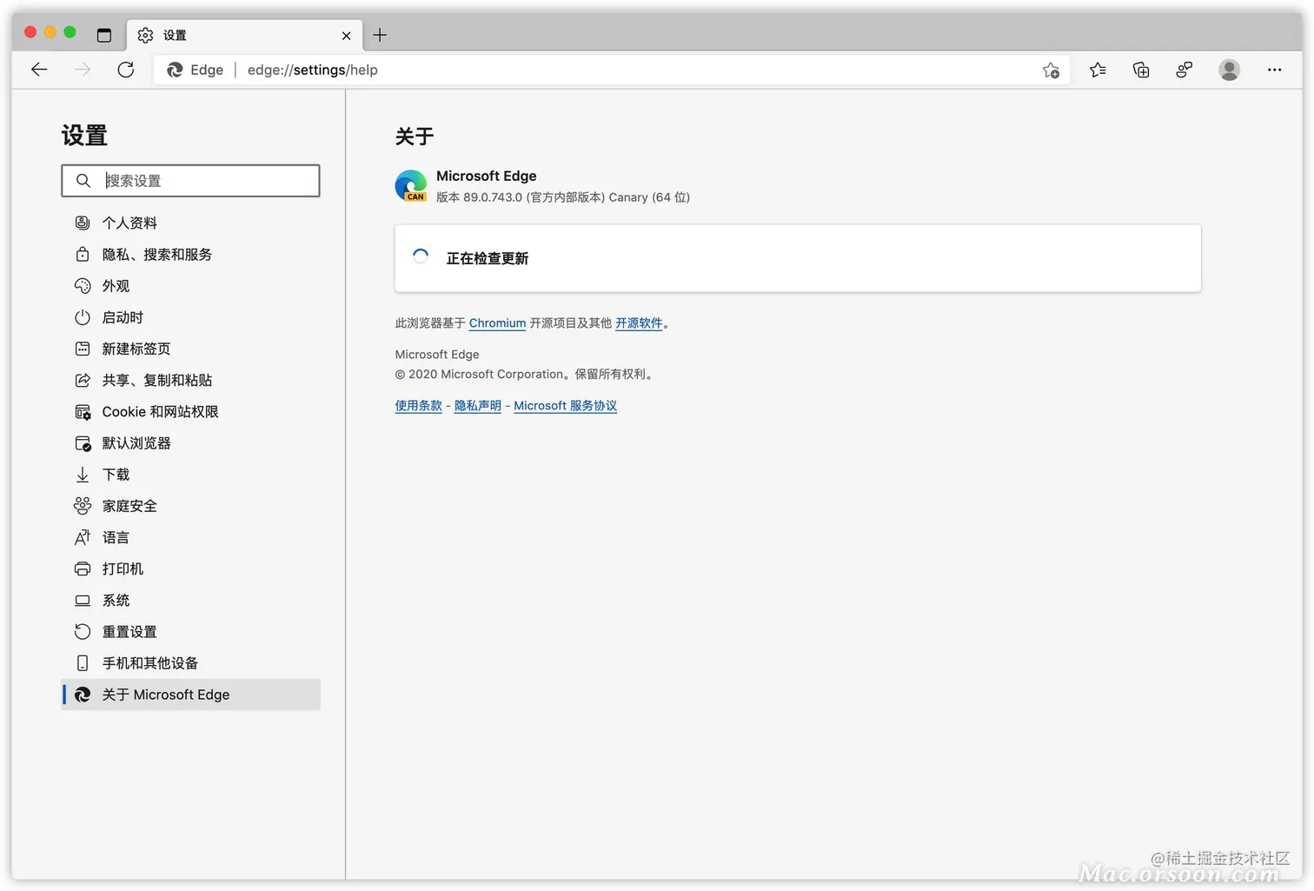Open the 使用条款 link
The width and height of the screenshot is (1314, 891).
418,406
